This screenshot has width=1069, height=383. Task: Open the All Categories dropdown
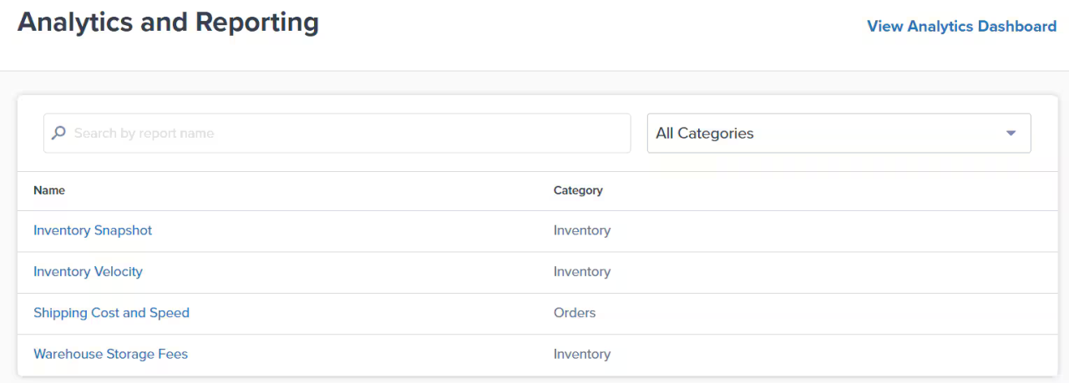827,134
